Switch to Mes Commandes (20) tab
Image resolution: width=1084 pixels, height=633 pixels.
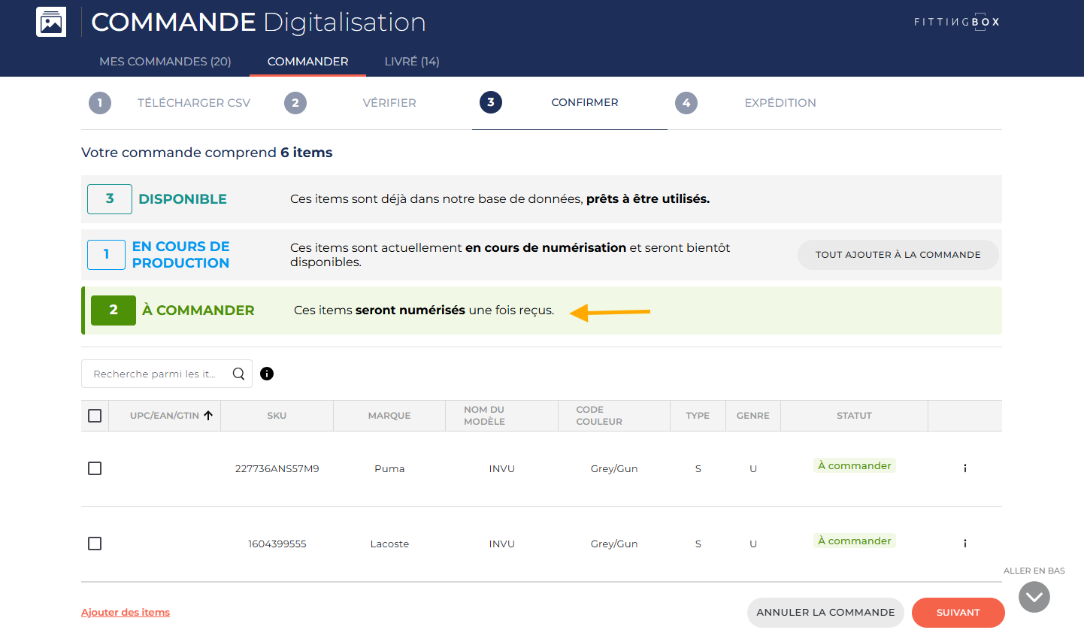click(165, 62)
